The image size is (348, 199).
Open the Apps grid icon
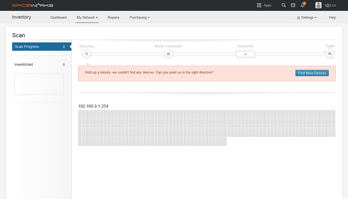[x=259, y=5]
